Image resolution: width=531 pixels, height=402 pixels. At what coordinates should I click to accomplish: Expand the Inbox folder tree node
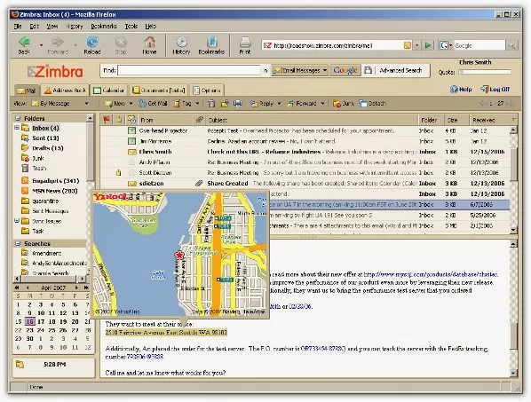coord(17,128)
